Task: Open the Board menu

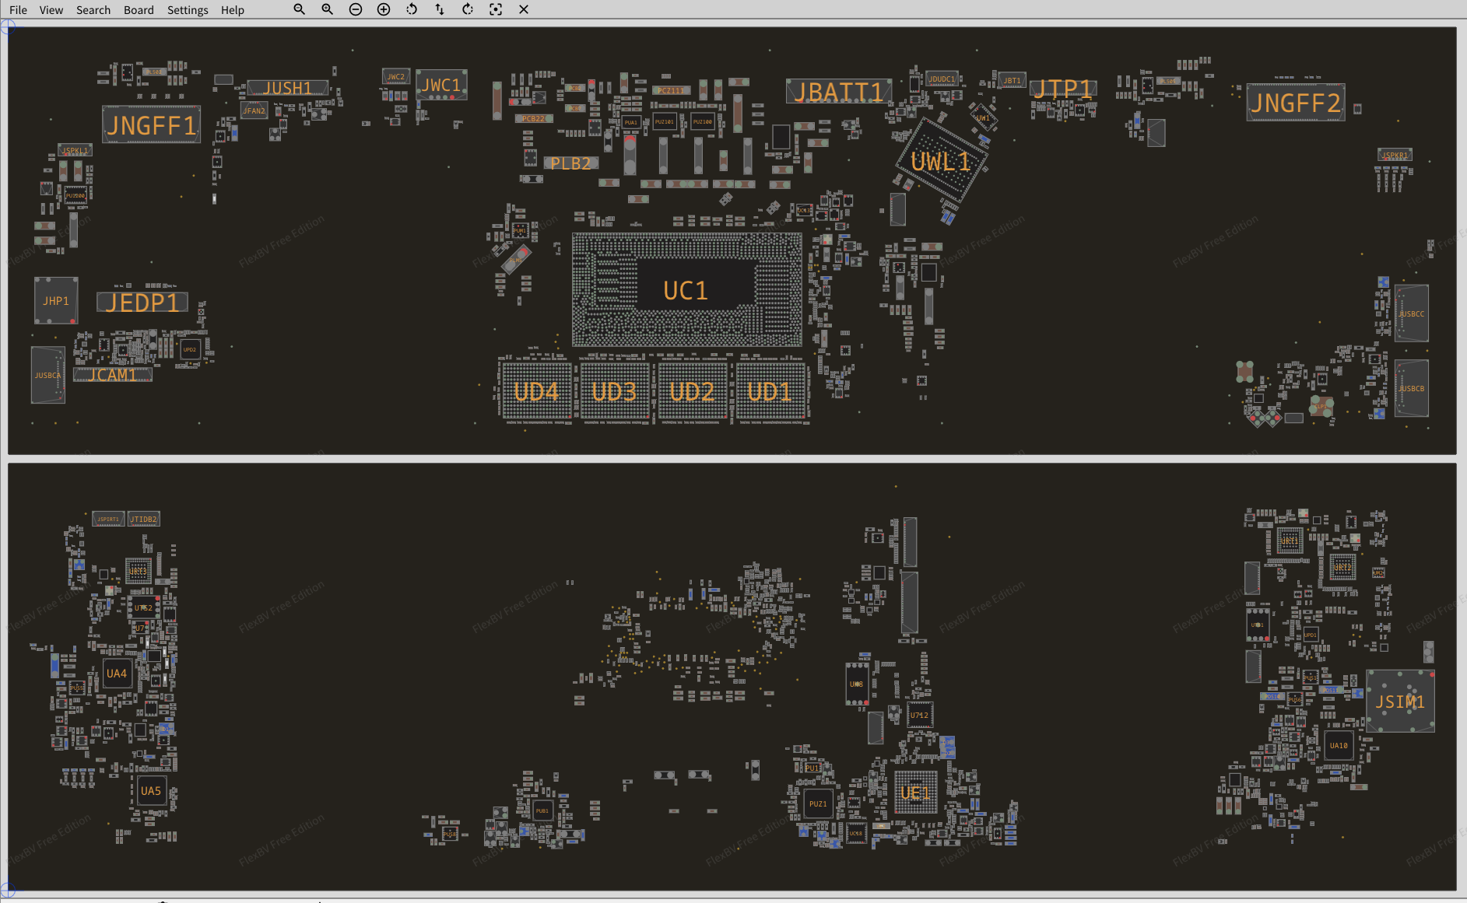Action: 139,10
